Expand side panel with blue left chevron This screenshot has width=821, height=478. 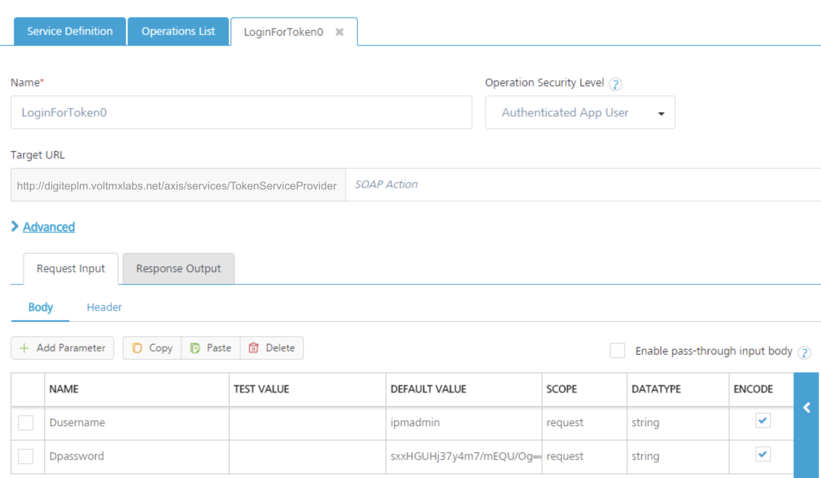click(807, 407)
